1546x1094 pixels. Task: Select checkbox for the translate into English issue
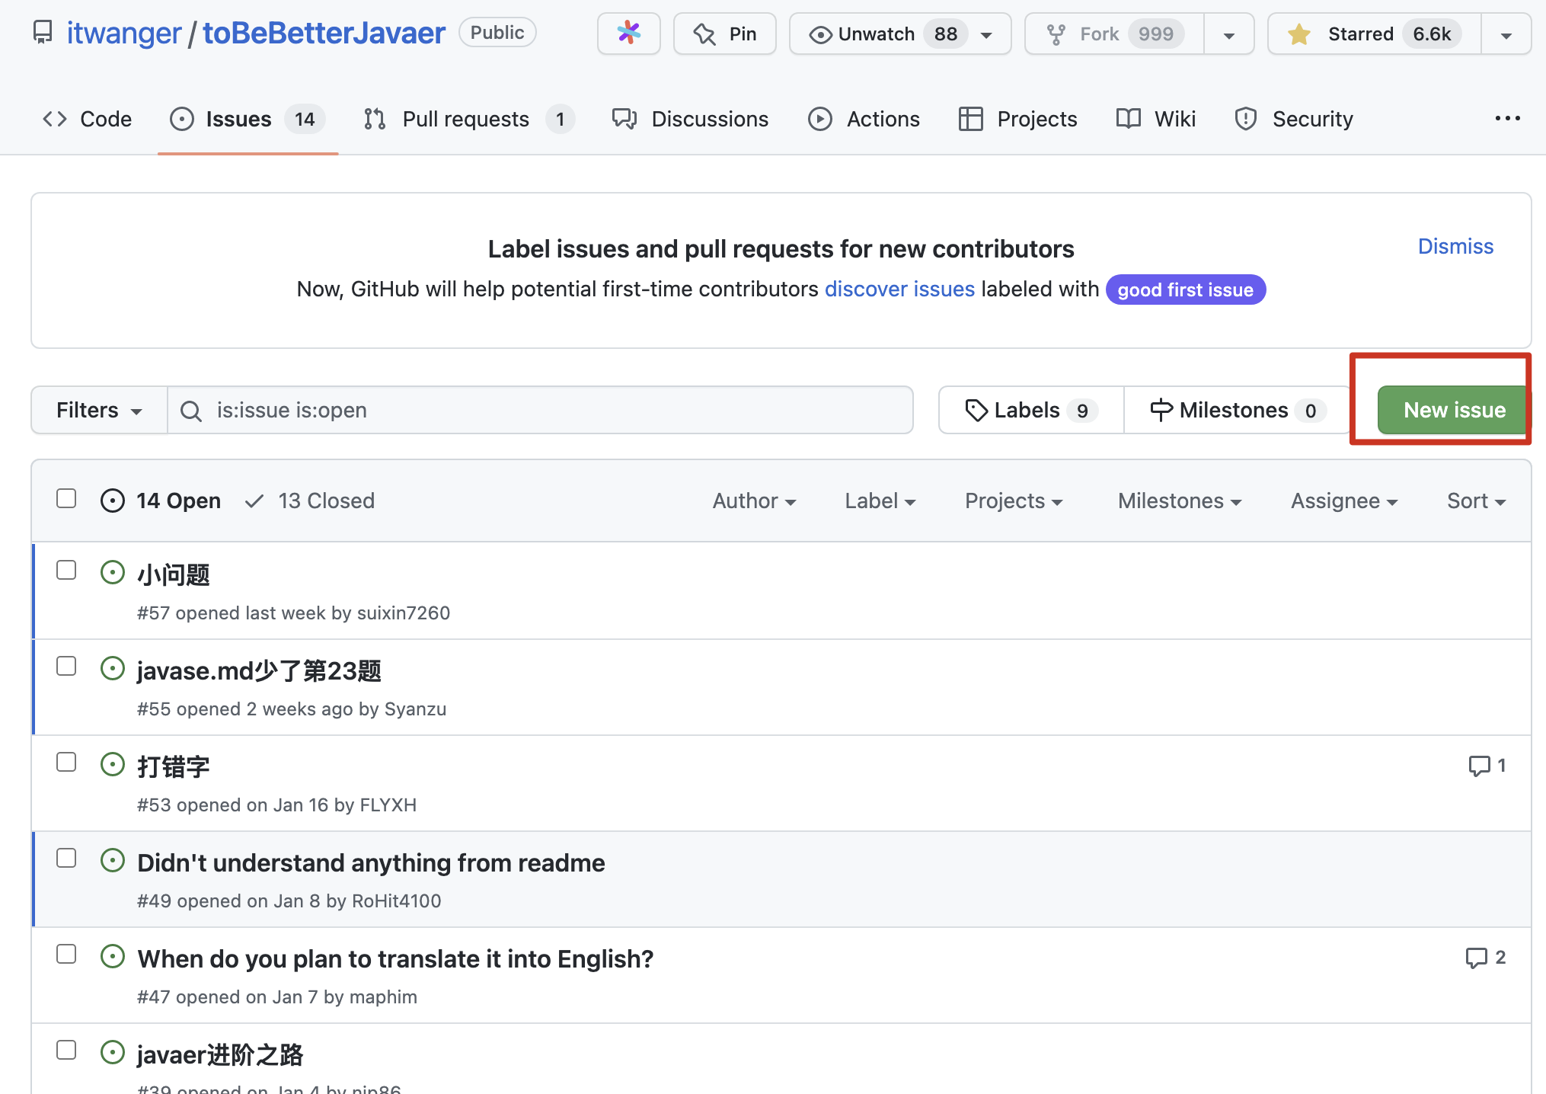pos(66,954)
